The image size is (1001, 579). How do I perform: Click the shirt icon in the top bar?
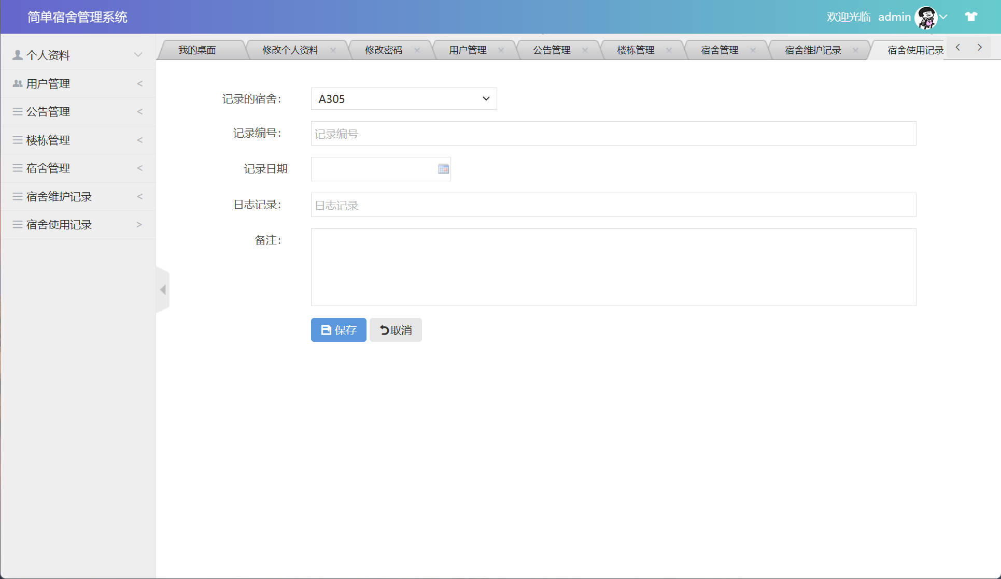970,17
